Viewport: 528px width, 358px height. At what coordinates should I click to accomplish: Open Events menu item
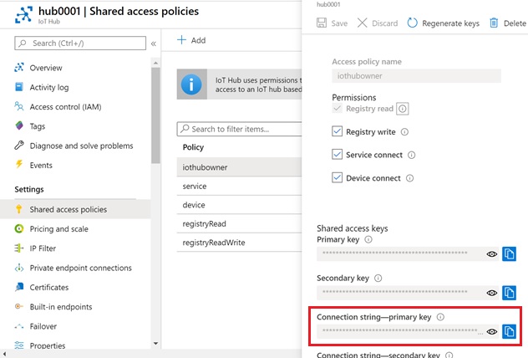coord(41,165)
